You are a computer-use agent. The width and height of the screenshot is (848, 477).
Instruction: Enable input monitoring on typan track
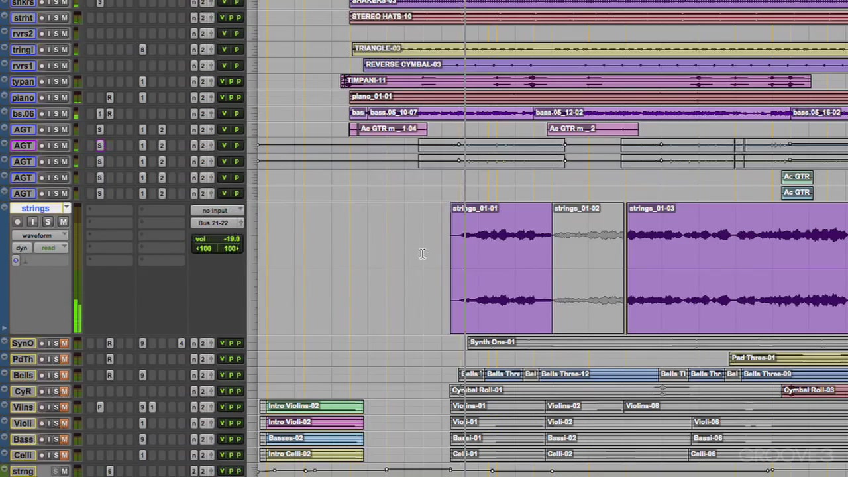[49, 81]
